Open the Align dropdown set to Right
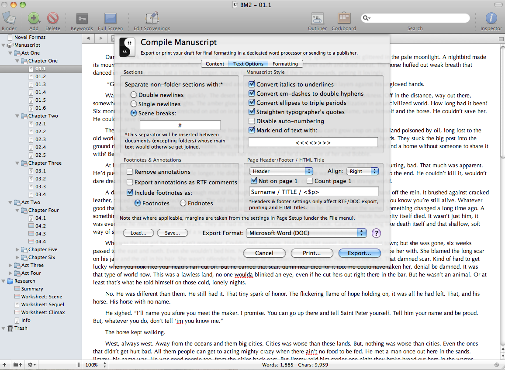The width and height of the screenshot is (505, 370). pyautogui.click(x=362, y=171)
